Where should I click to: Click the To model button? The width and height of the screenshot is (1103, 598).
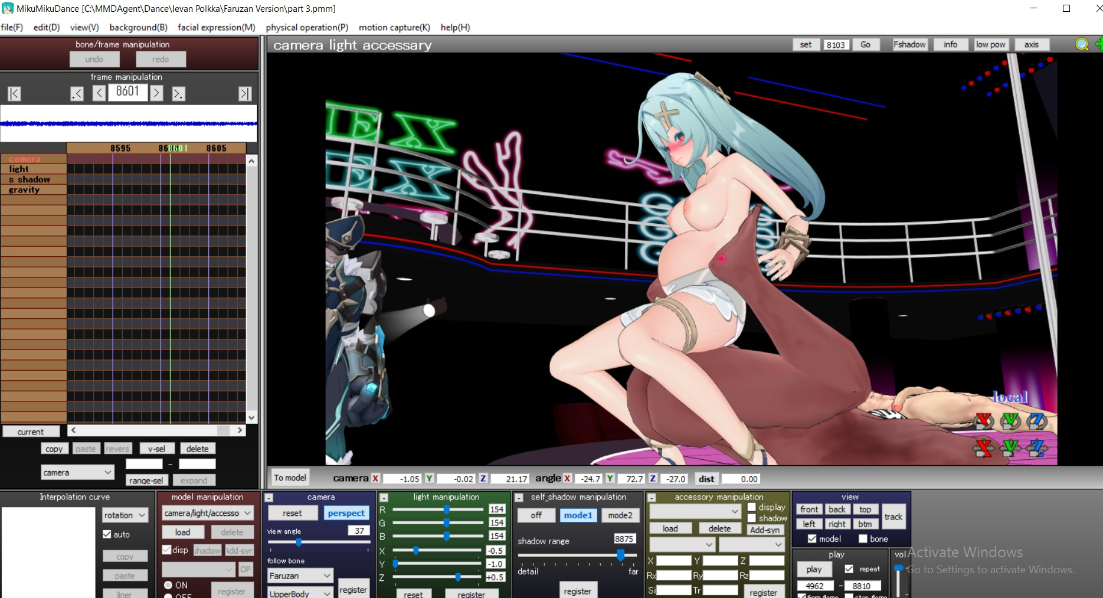pos(290,478)
